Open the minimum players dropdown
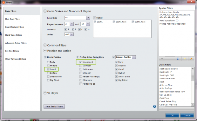 72,24
